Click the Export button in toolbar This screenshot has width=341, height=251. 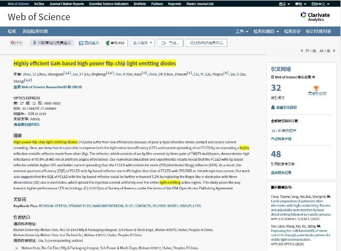[x=170, y=43]
